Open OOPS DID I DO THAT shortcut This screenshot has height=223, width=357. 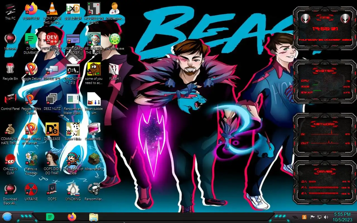coord(52,164)
